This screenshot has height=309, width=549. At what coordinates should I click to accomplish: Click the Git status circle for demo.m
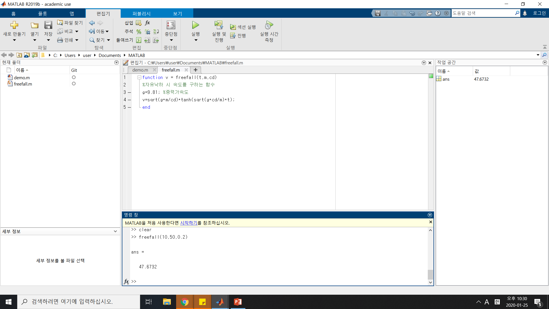(74, 77)
